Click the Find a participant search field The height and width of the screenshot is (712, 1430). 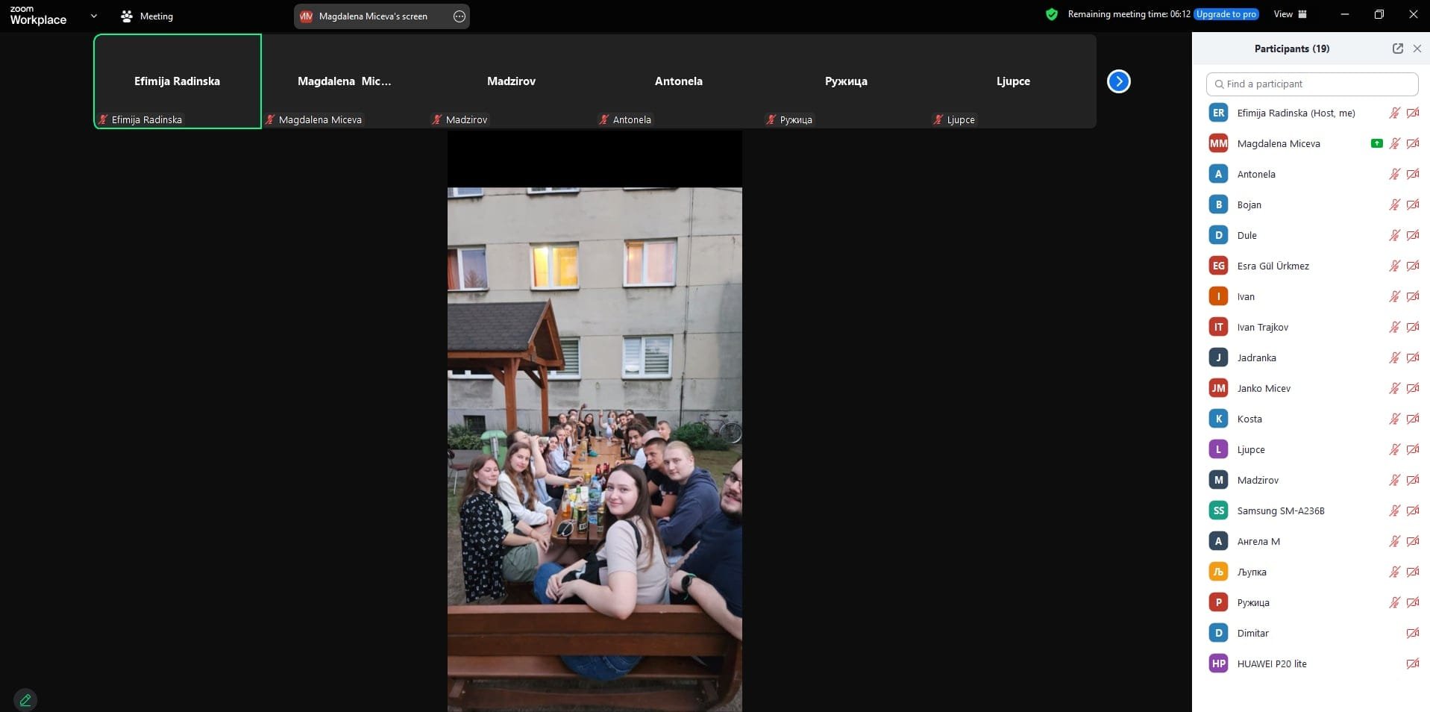[1311, 84]
